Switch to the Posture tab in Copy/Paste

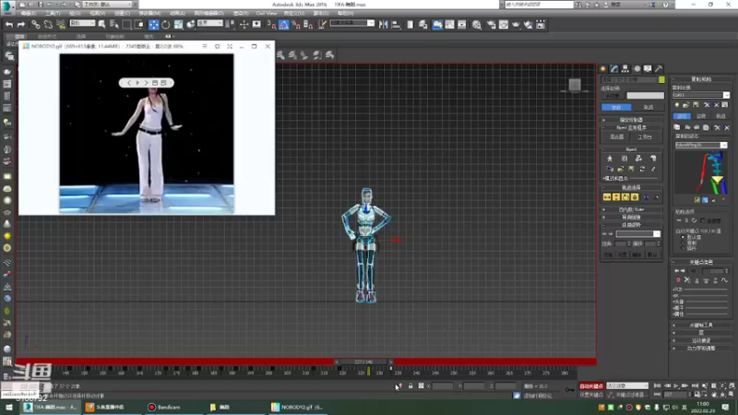(682, 116)
